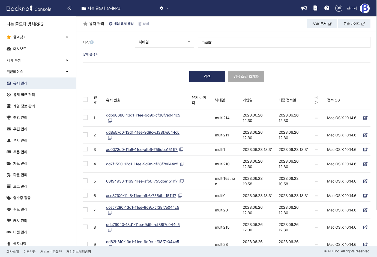377x257 pixels.
Task: Click the 검색 조건 초기화 reset button
Action: tap(246, 76)
